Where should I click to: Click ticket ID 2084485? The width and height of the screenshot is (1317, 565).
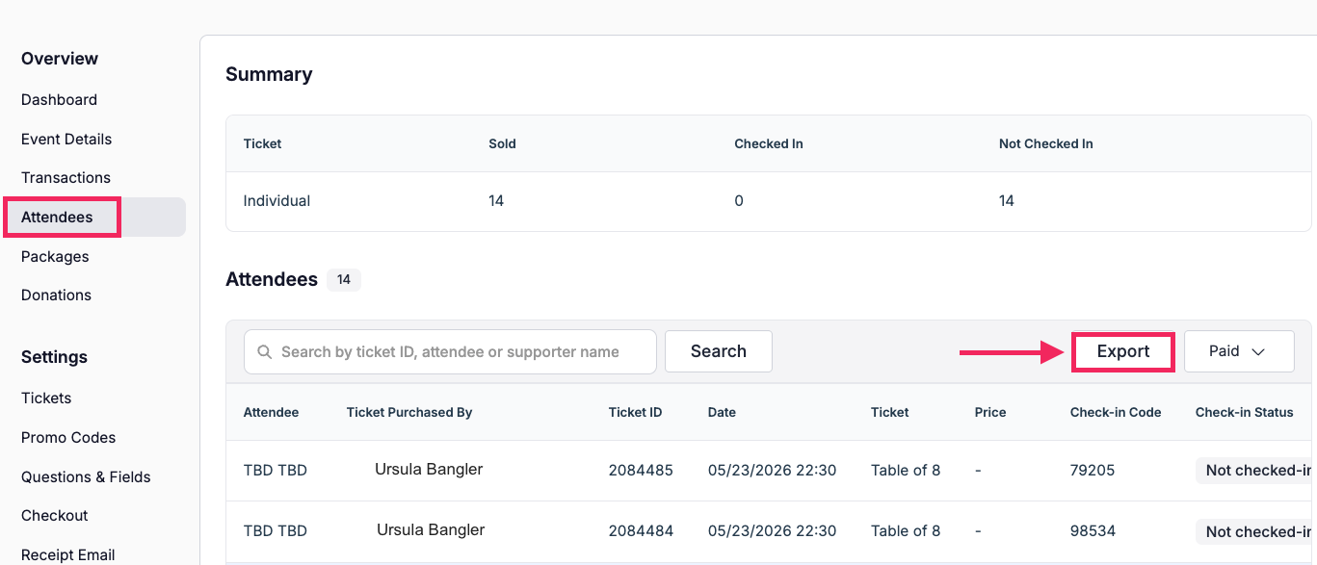click(641, 471)
